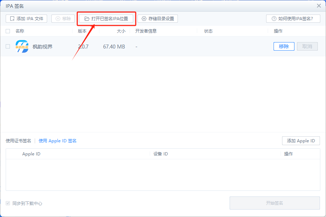
Task: Click the 添加 IPA 文件 button
Action: pyautogui.click(x=26, y=19)
